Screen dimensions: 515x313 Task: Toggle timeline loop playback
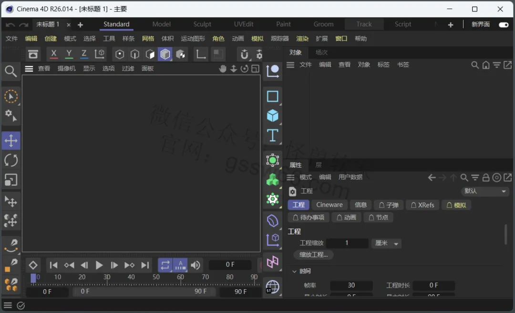[x=165, y=265]
